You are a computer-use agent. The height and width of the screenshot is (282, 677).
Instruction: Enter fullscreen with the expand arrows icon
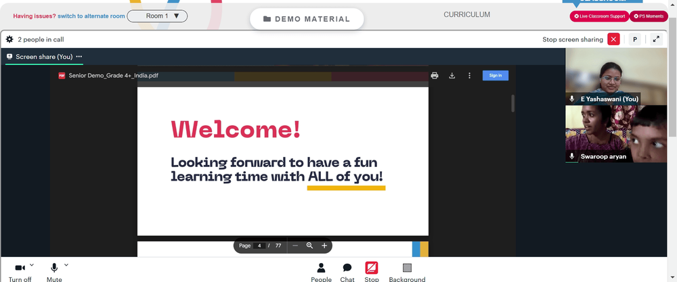656,39
